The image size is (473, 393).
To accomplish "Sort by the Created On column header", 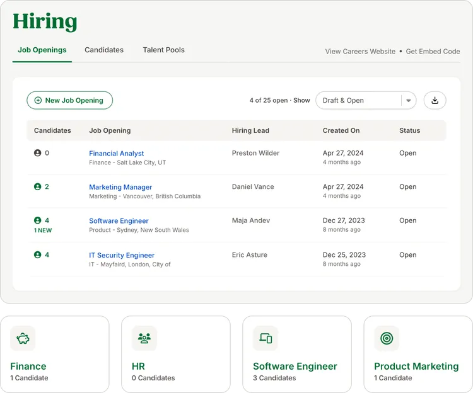I will click(341, 130).
